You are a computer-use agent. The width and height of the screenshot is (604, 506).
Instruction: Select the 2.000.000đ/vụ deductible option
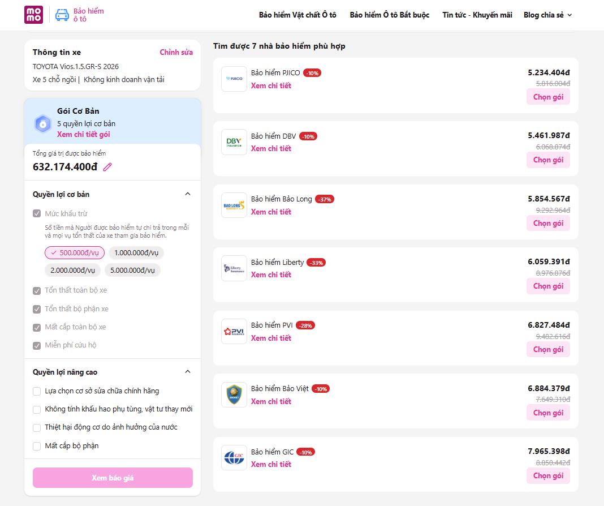[x=72, y=270]
